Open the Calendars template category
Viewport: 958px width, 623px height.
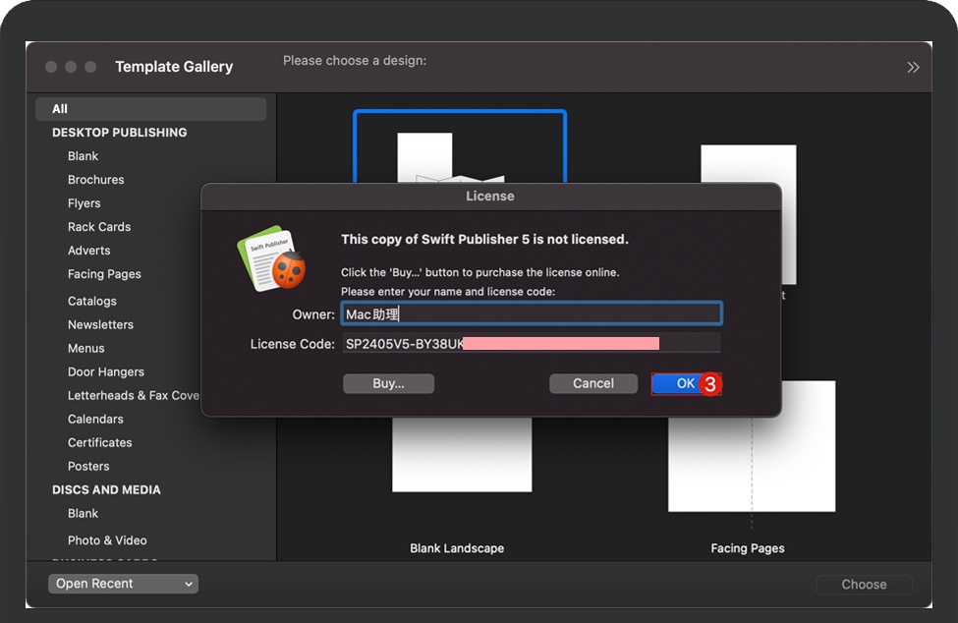click(x=95, y=419)
